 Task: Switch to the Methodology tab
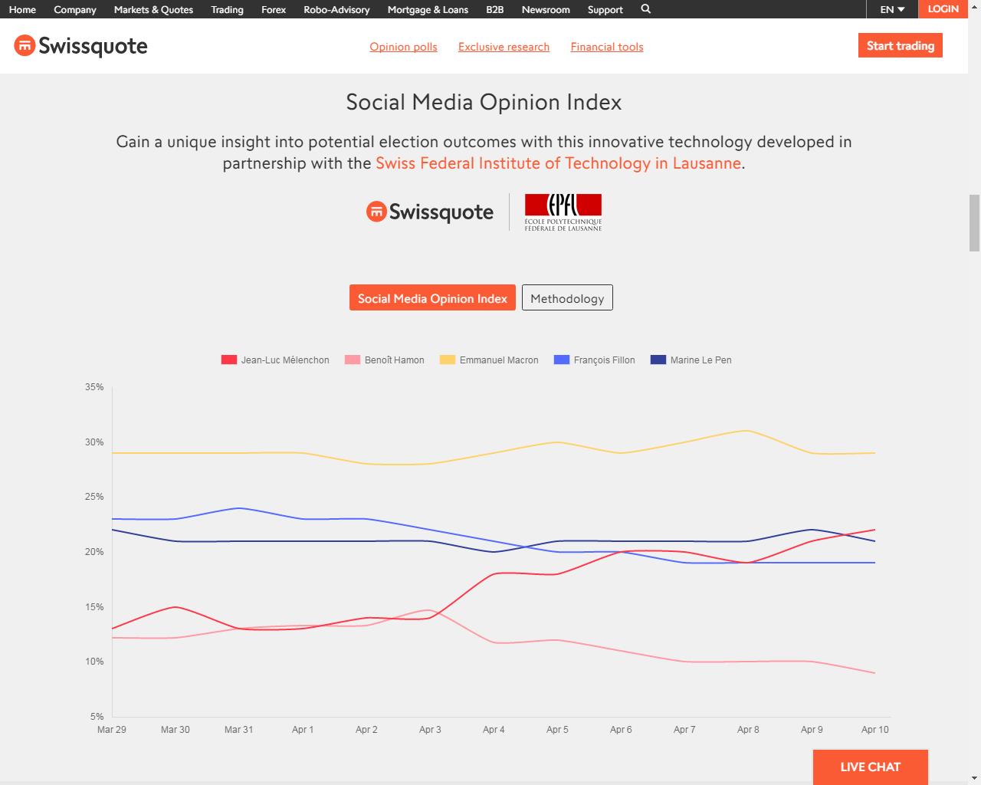click(567, 298)
